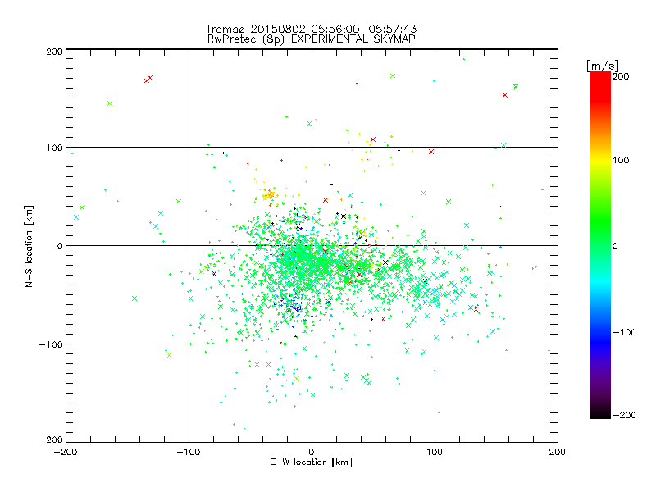Viewport: 656px width, 492px height.
Task: Click the y-axis tick label '-200'
Action: [x=51, y=440]
